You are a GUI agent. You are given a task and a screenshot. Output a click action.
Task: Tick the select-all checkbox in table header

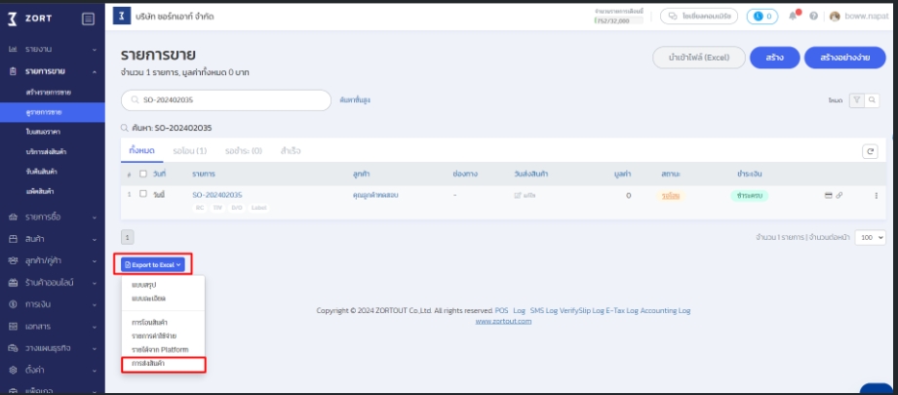pyautogui.click(x=143, y=174)
